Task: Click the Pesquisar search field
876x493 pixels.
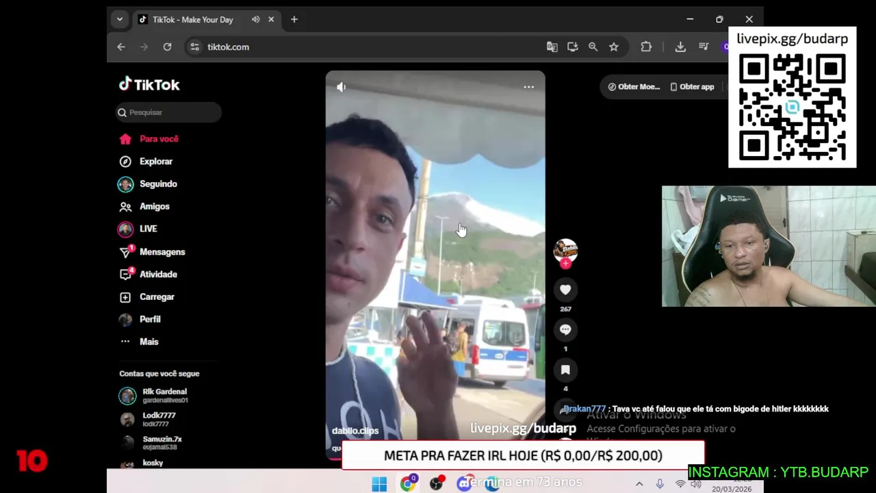Action: click(x=168, y=112)
